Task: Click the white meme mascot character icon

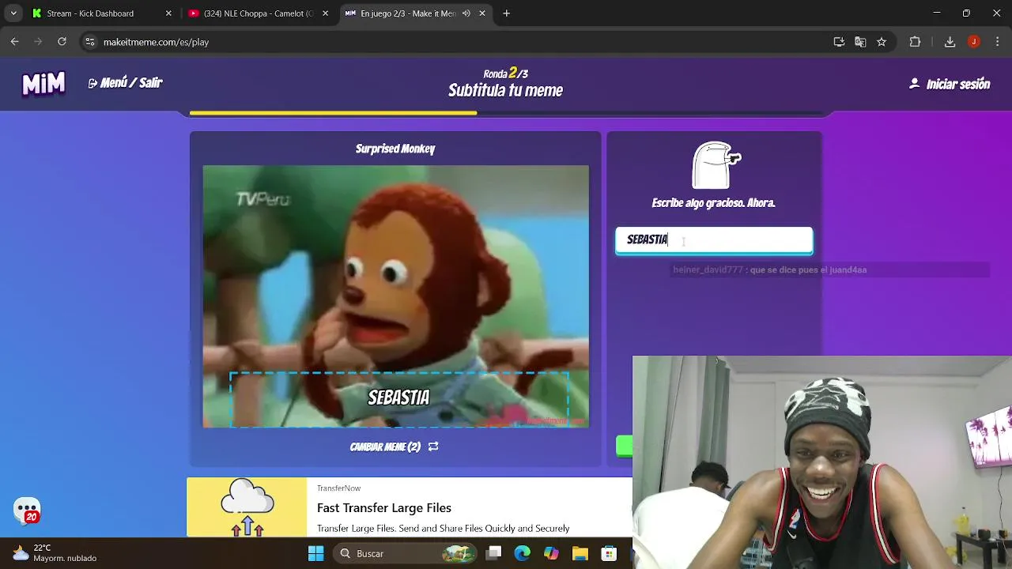Action: coord(716,165)
